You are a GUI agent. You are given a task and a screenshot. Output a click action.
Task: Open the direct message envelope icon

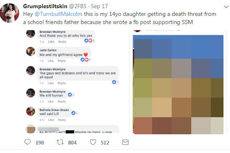click(125, 142)
